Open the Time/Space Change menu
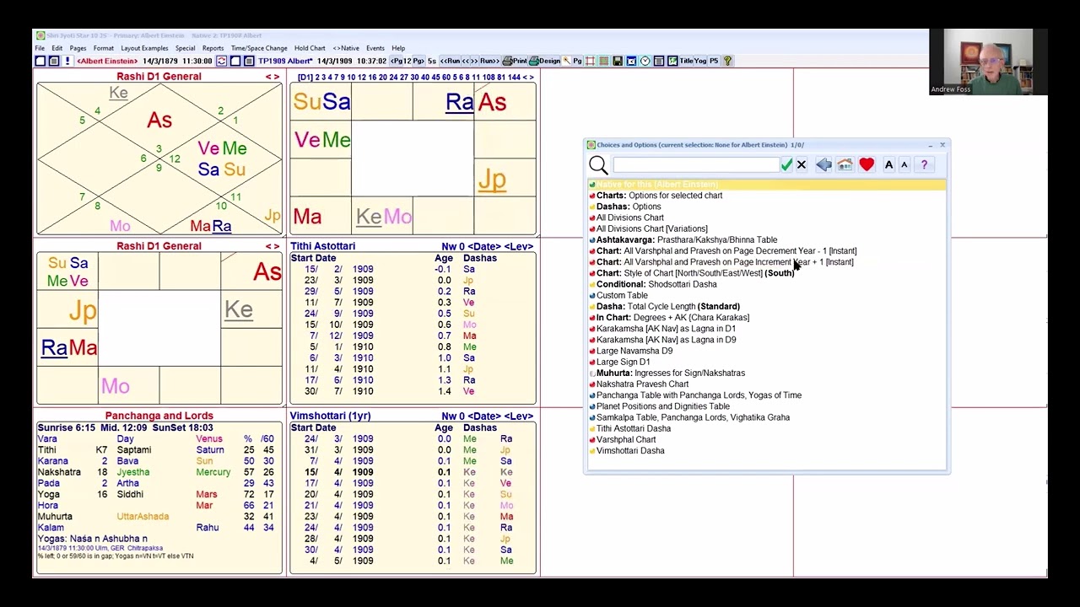The width and height of the screenshot is (1080, 607). point(259,48)
